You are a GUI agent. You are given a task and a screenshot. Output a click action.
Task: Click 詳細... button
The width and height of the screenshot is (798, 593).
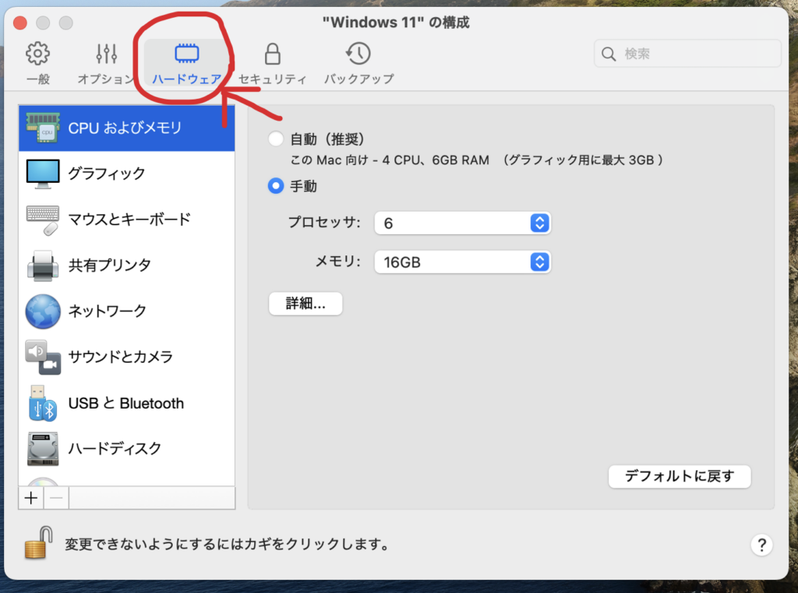tap(305, 304)
